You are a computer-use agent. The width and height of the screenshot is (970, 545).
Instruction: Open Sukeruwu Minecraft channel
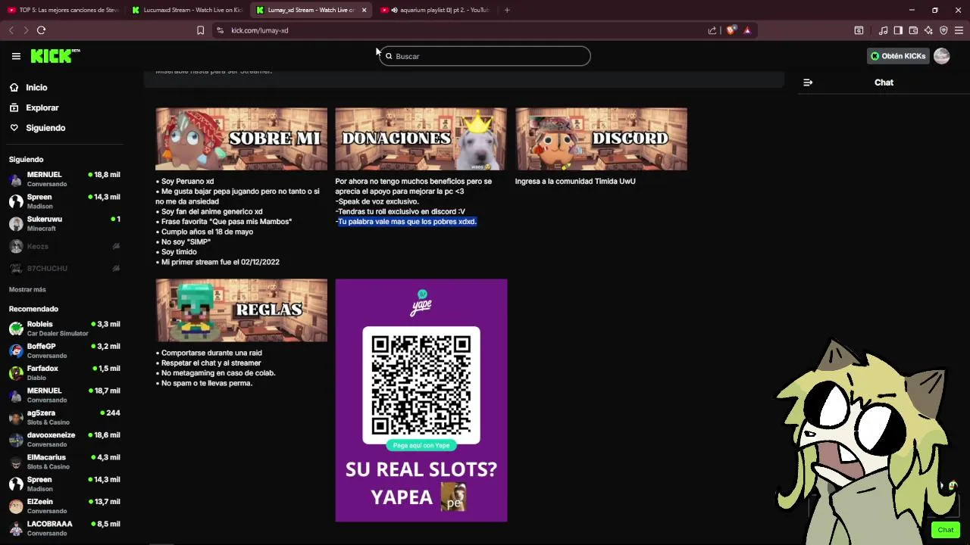pos(64,223)
